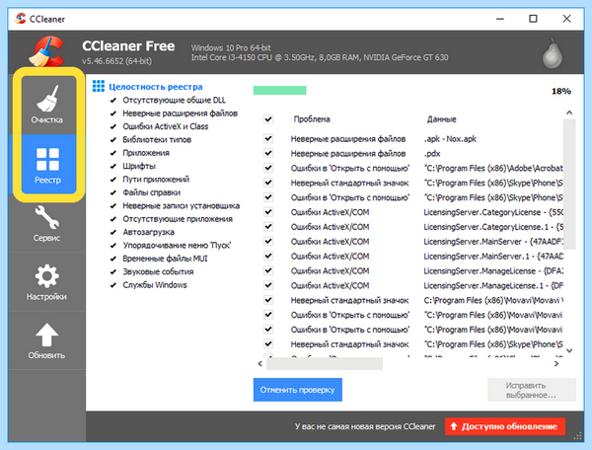Uncheck the Adobe\Acrobat result row checkbox

click(x=268, y=168)
